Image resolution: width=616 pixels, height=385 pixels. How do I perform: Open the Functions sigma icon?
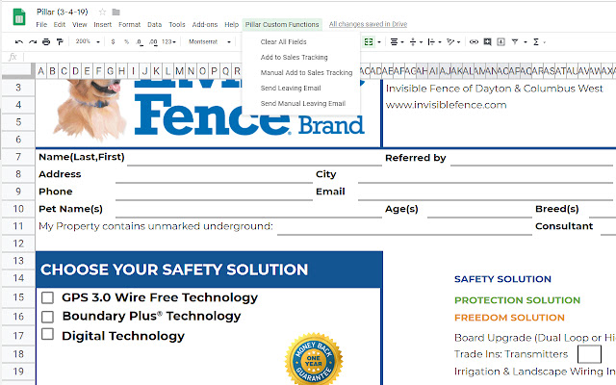point(536,41)
